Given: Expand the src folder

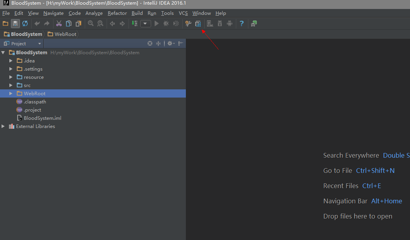Looking at the screenshot, I should (11, 85).
